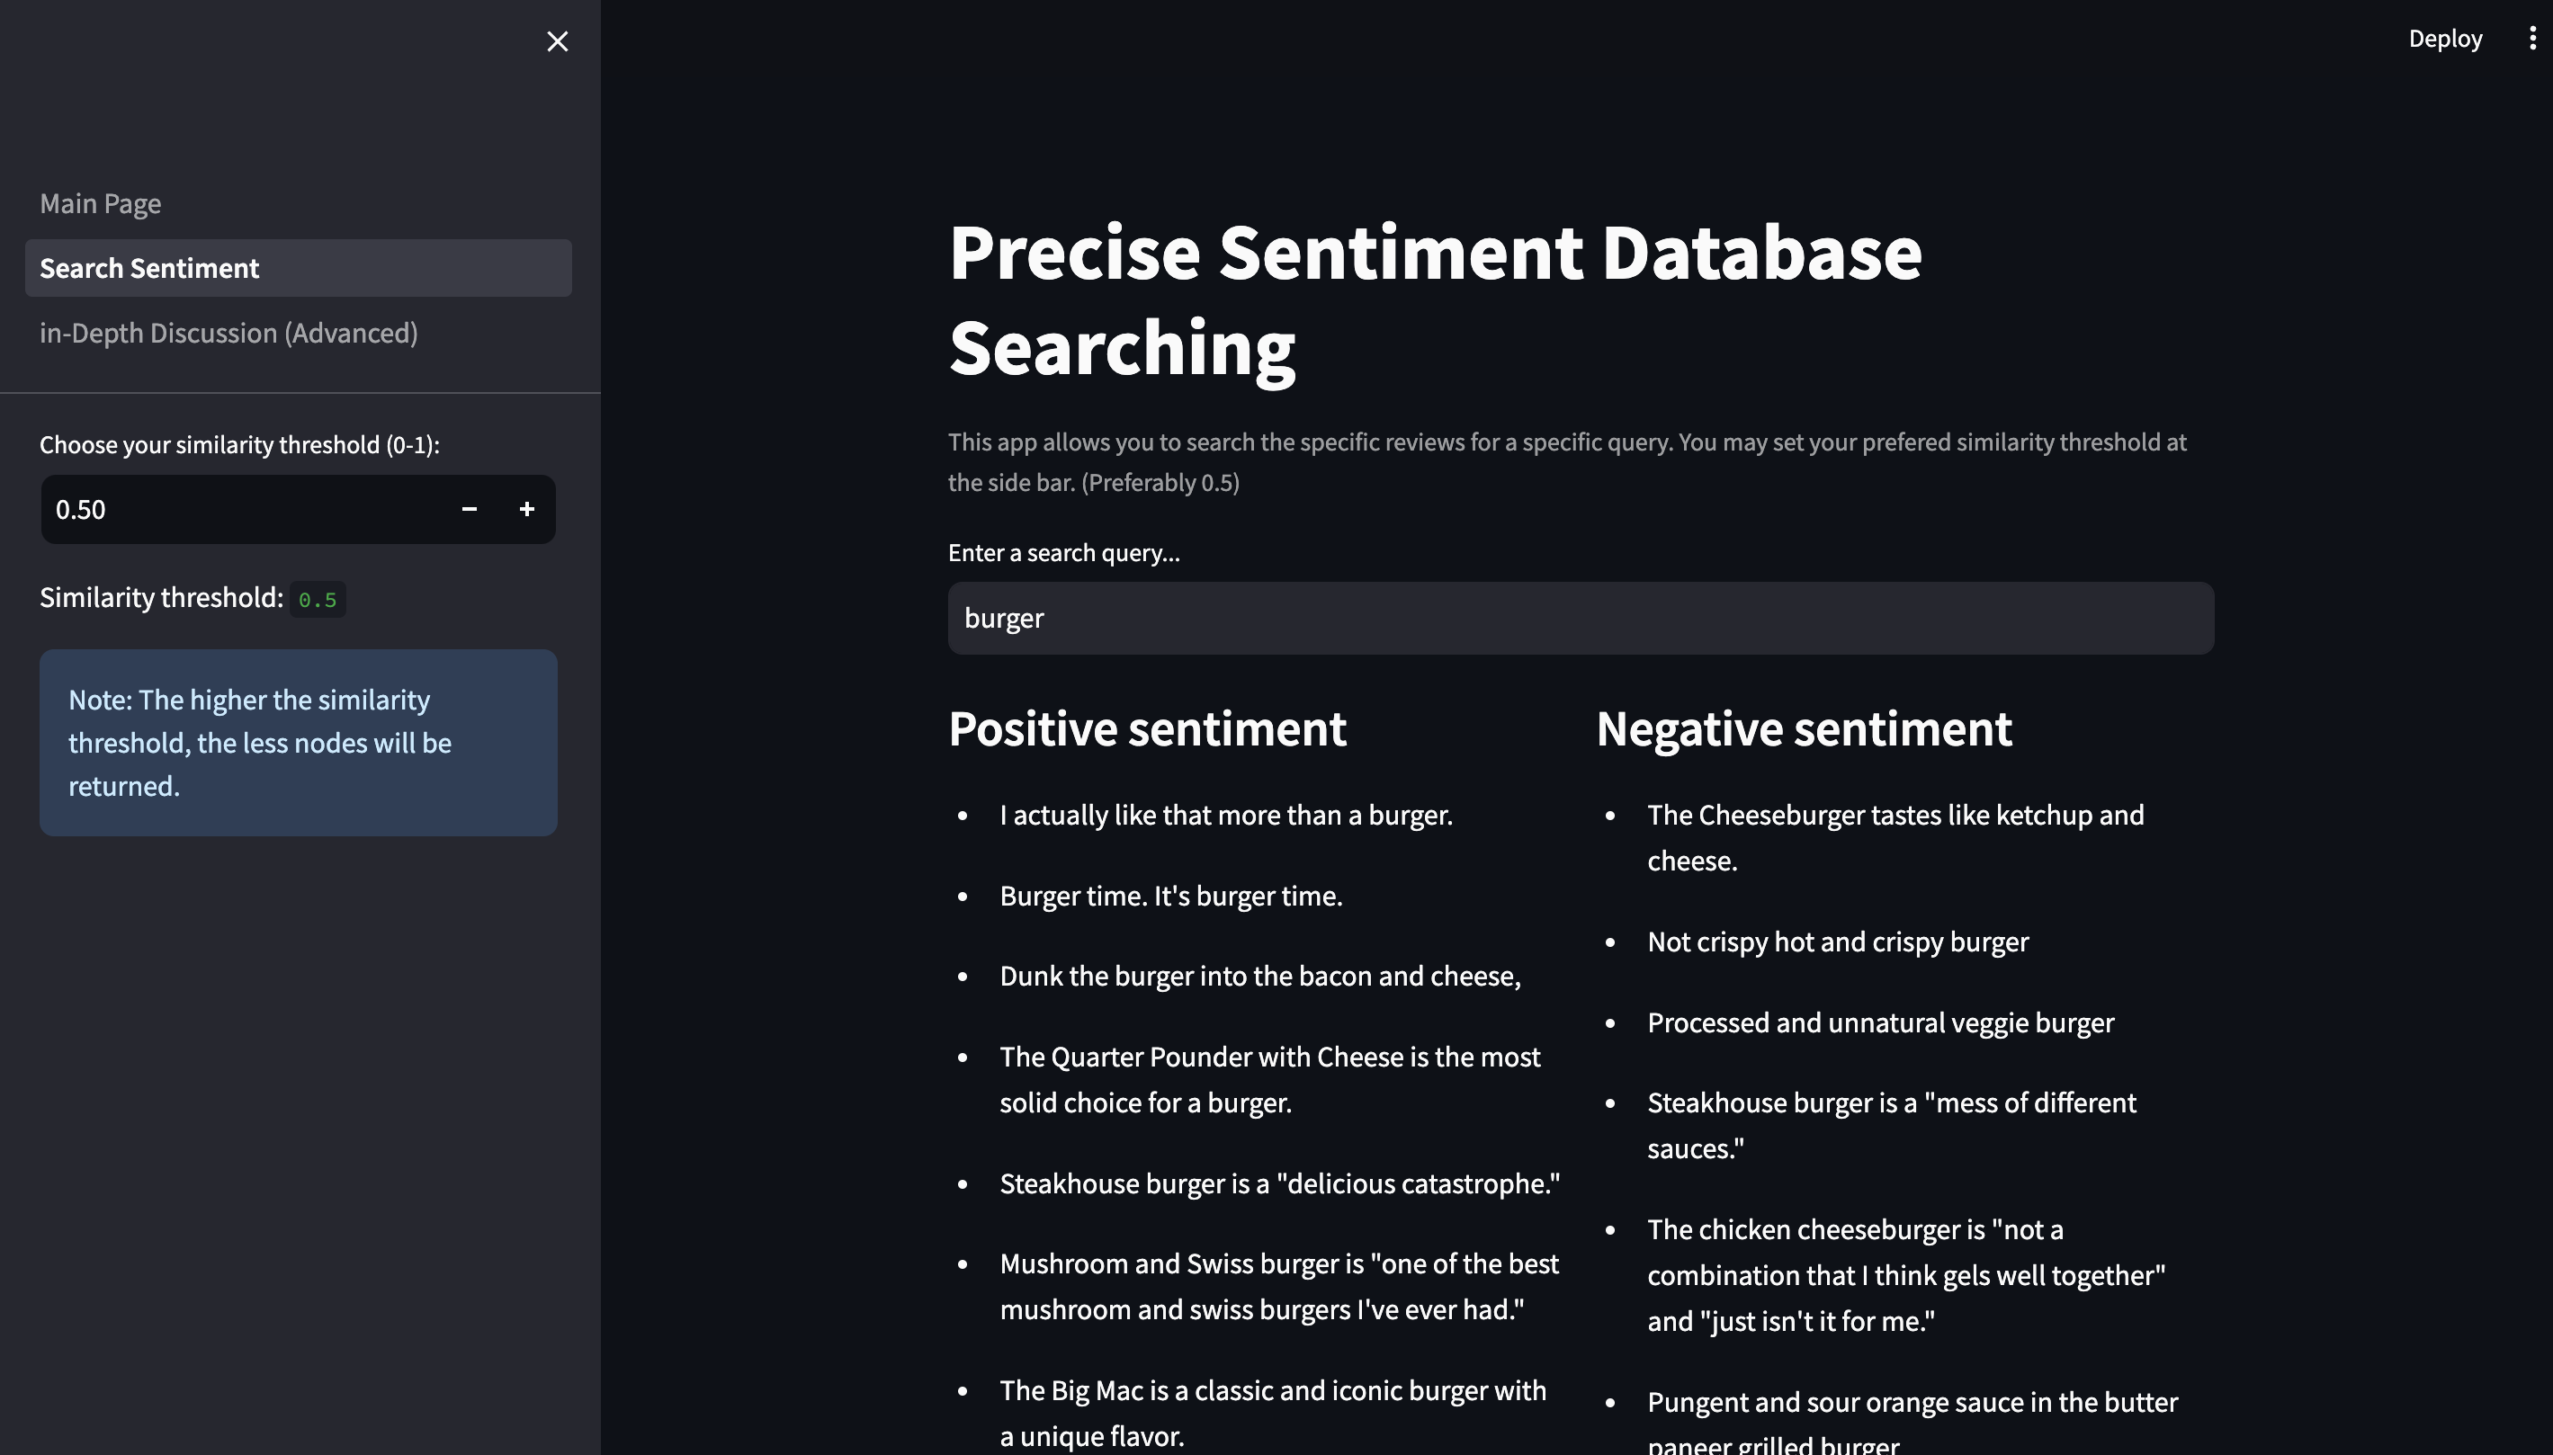
Task: Click the search query box containing "burger"
Action: coord(1580,619)
